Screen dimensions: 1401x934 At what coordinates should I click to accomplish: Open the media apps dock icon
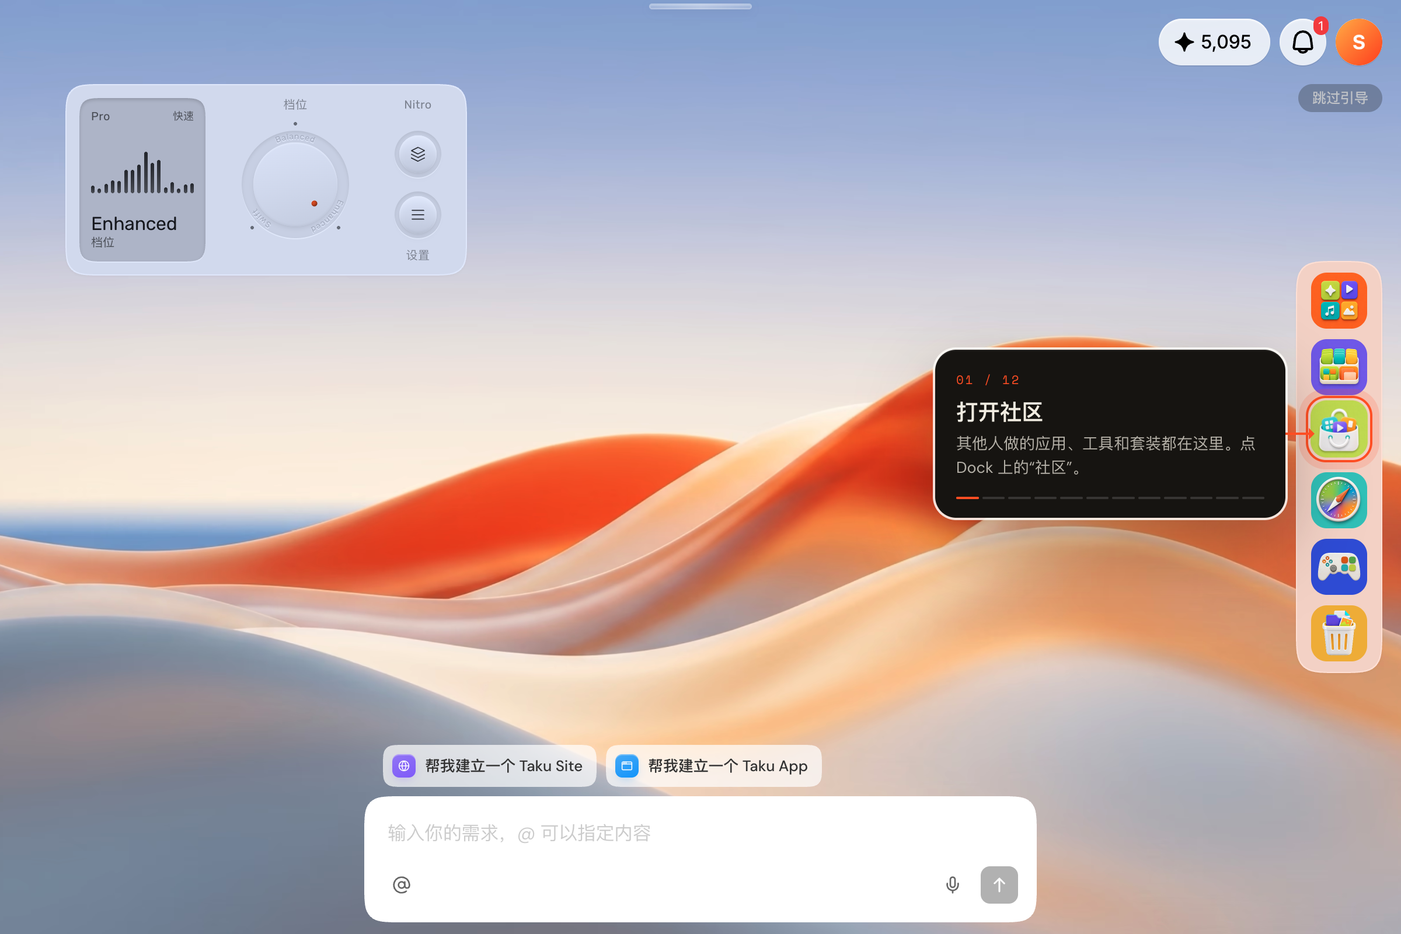pos(1339,301)
